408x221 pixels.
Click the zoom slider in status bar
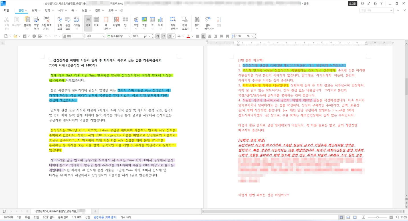coord(377,217)
